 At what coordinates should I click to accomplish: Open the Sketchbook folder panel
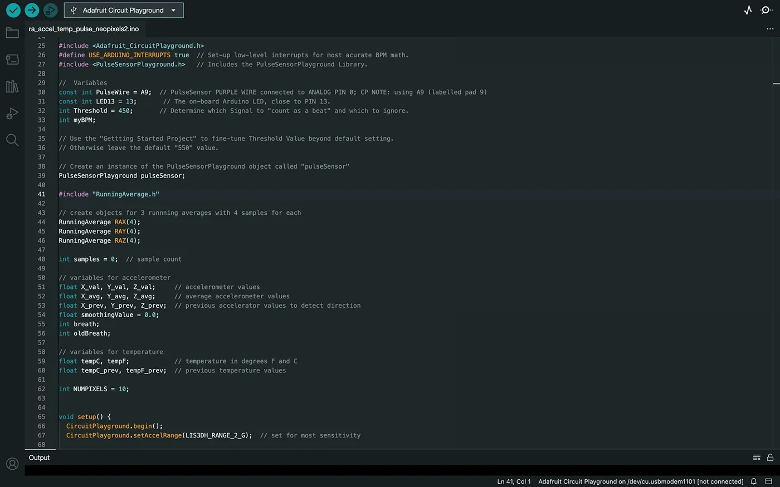point(12,33)
